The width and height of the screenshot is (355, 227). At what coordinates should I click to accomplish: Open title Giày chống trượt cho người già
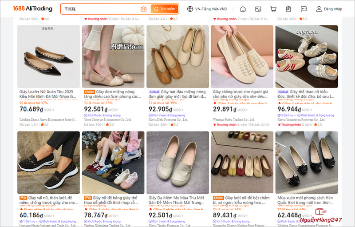(x=241, y=94)
